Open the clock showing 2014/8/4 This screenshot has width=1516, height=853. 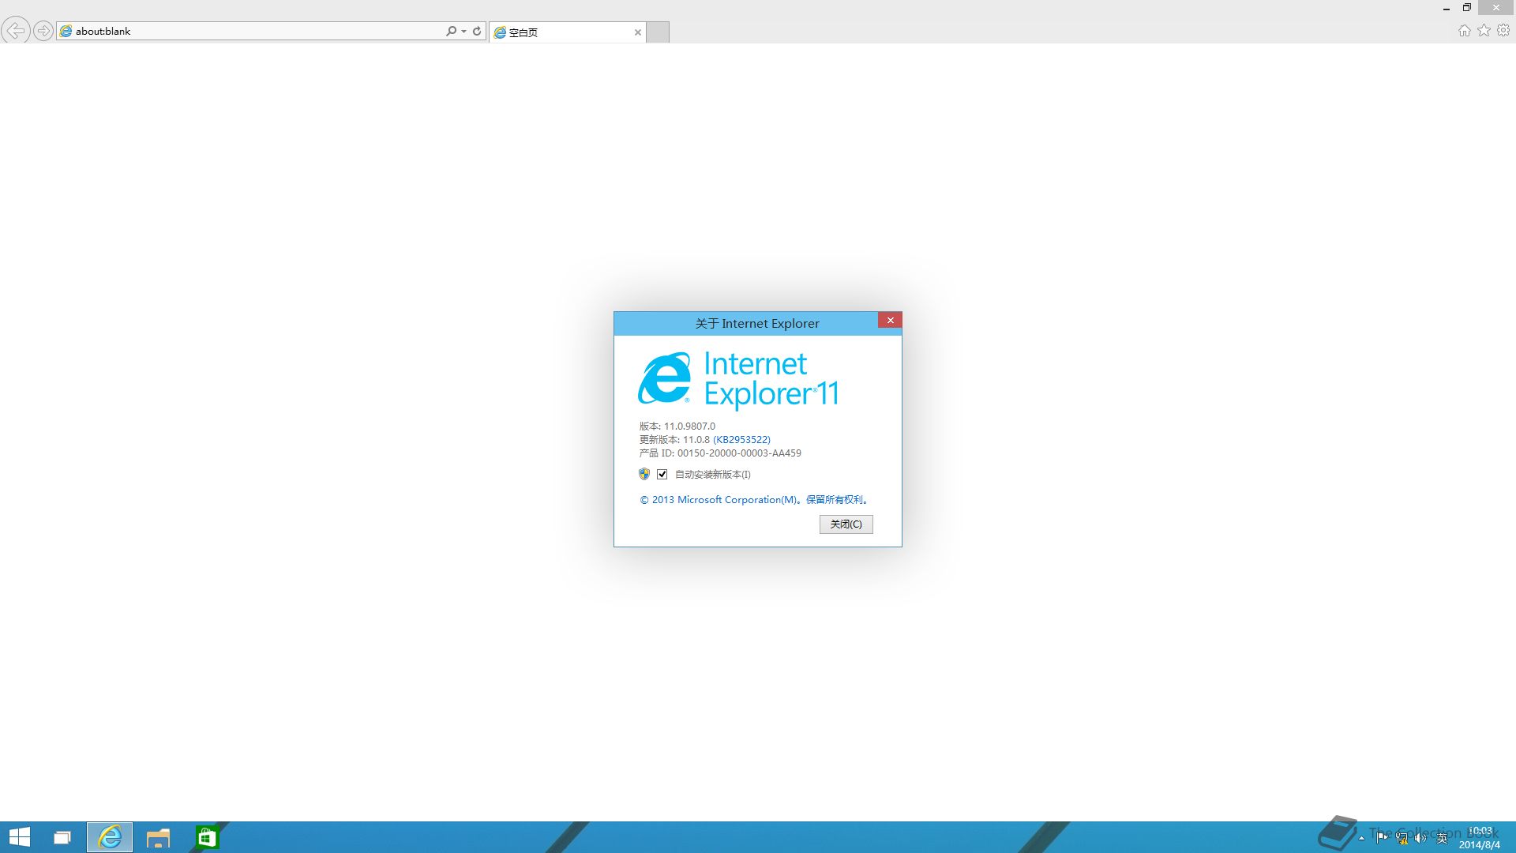[1480, 838]
